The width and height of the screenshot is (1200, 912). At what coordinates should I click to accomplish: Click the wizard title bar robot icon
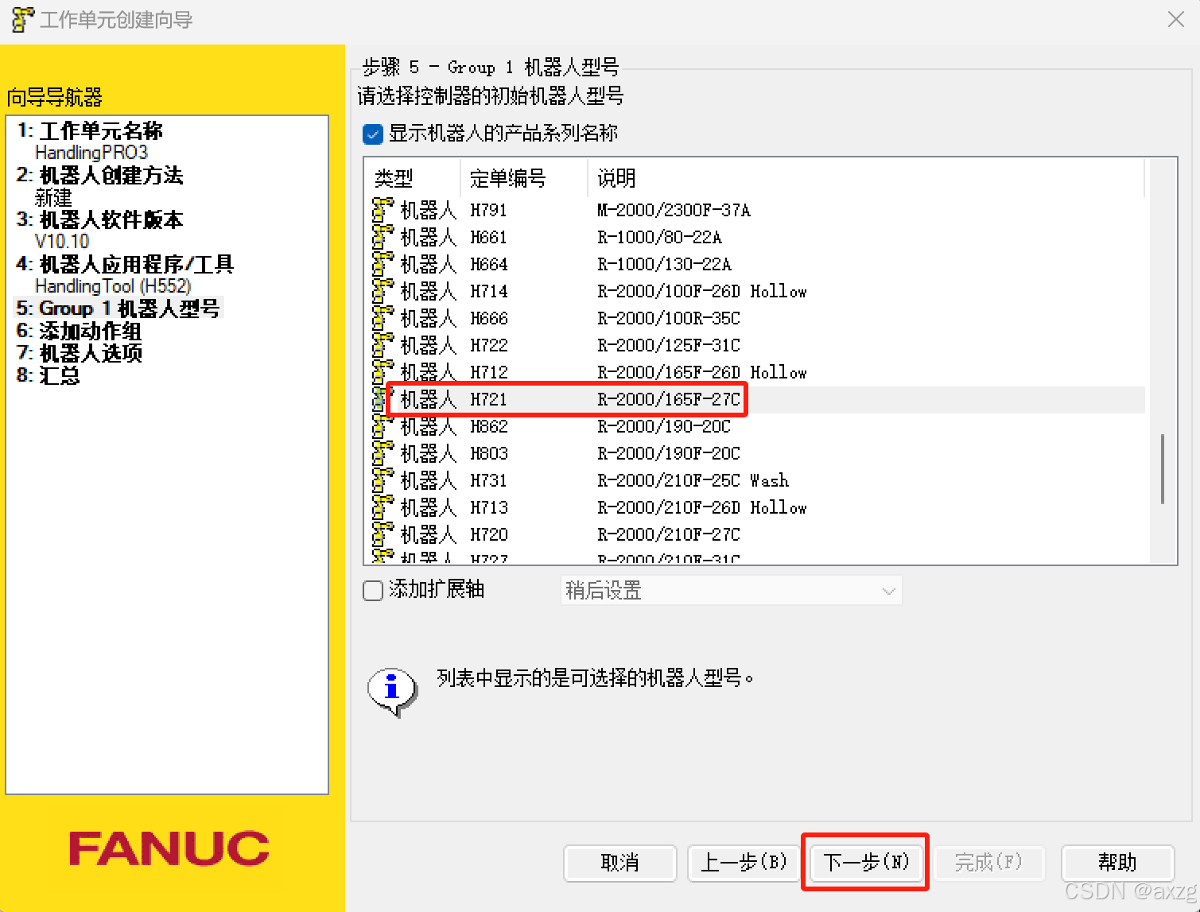pos(23,20)
